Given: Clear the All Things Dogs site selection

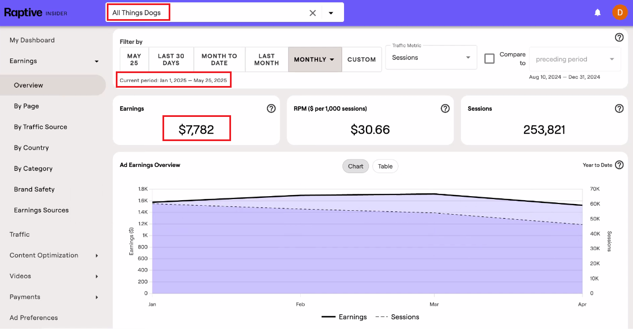Looking at the screenshot, I should point(313,13).
